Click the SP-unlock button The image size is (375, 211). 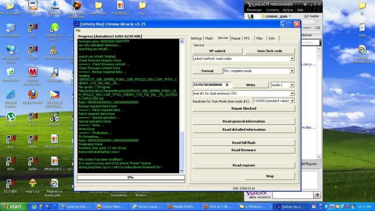217,51
